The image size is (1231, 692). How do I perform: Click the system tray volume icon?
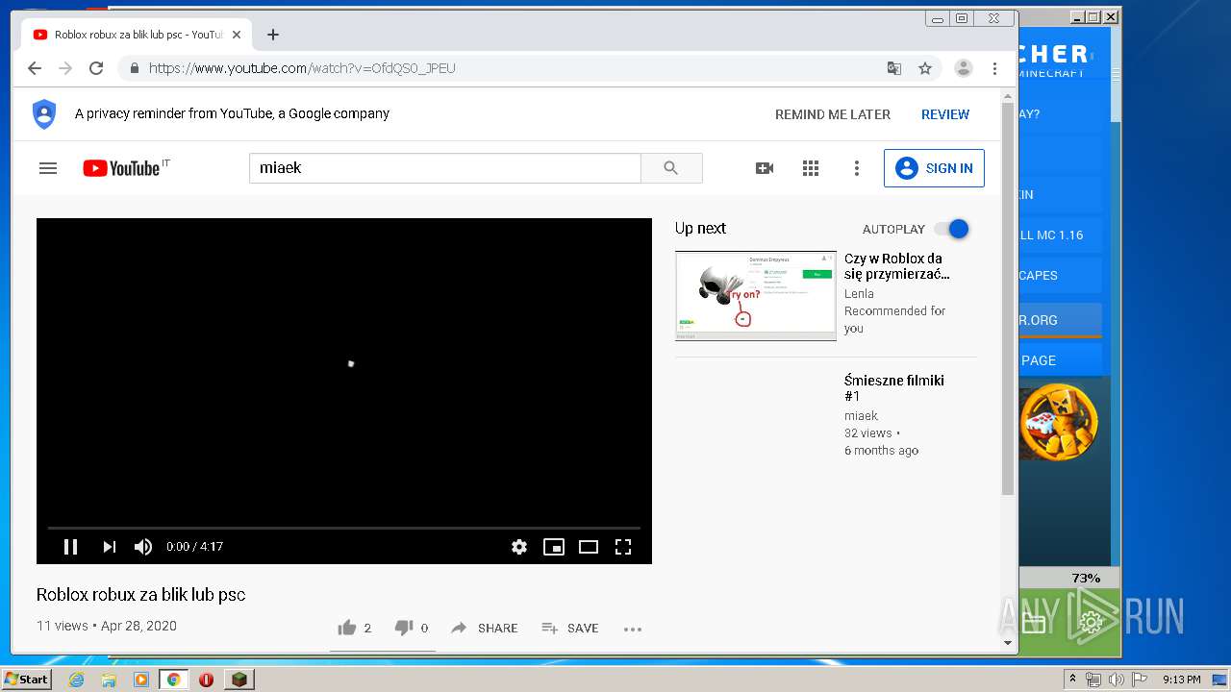[x=1116, y=680]
